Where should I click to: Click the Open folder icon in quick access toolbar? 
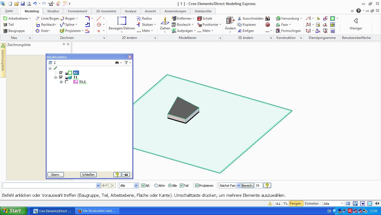[16, 4]
